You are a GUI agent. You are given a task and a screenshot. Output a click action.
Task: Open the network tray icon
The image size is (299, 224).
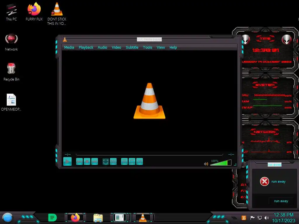click(260, 218)
